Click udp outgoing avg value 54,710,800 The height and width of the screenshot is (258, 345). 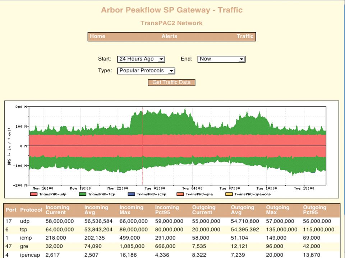[x=245, y=221]
